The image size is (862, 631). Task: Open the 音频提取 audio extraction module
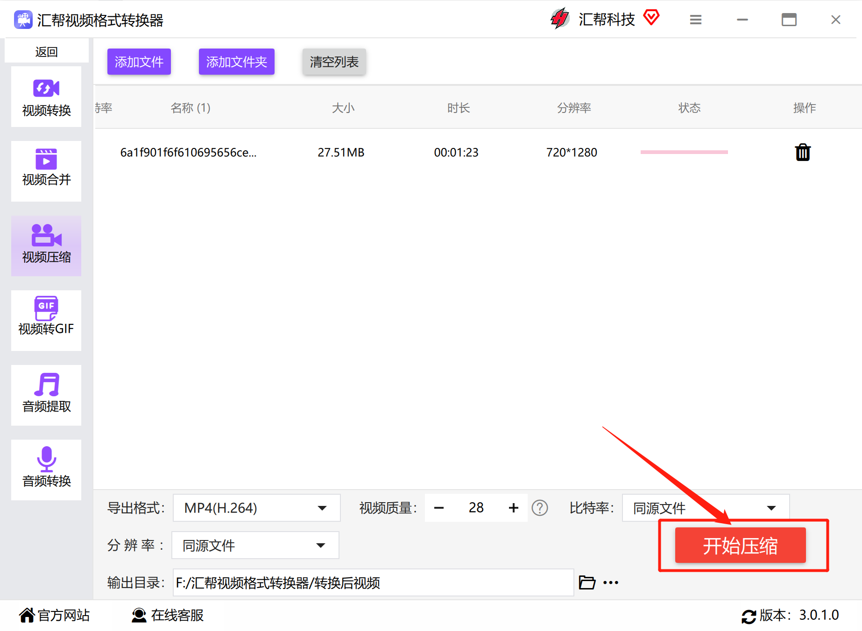coord(46,395)
